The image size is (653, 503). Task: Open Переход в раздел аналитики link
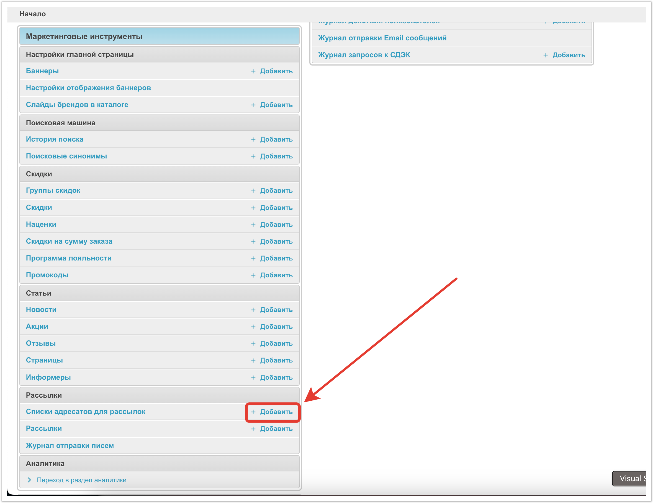(81, 480)
